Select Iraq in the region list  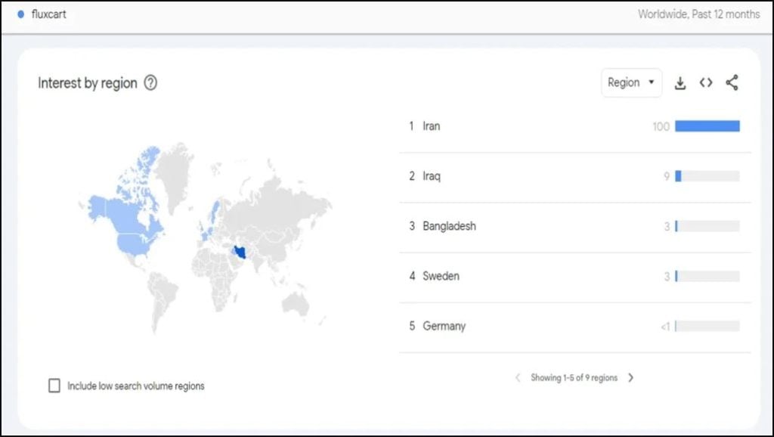coord(432,176)
